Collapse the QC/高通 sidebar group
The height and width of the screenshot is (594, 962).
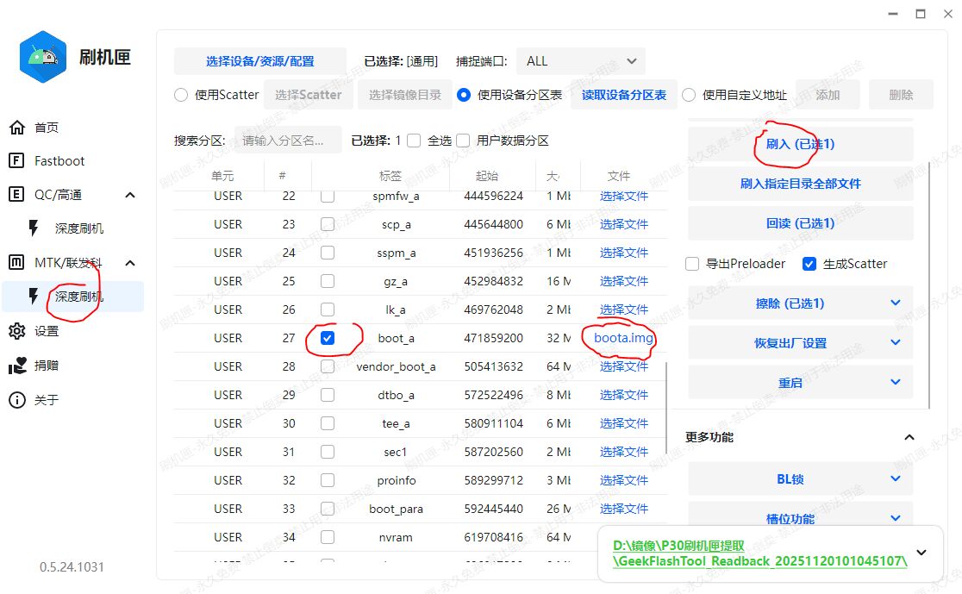pos(130,195)
